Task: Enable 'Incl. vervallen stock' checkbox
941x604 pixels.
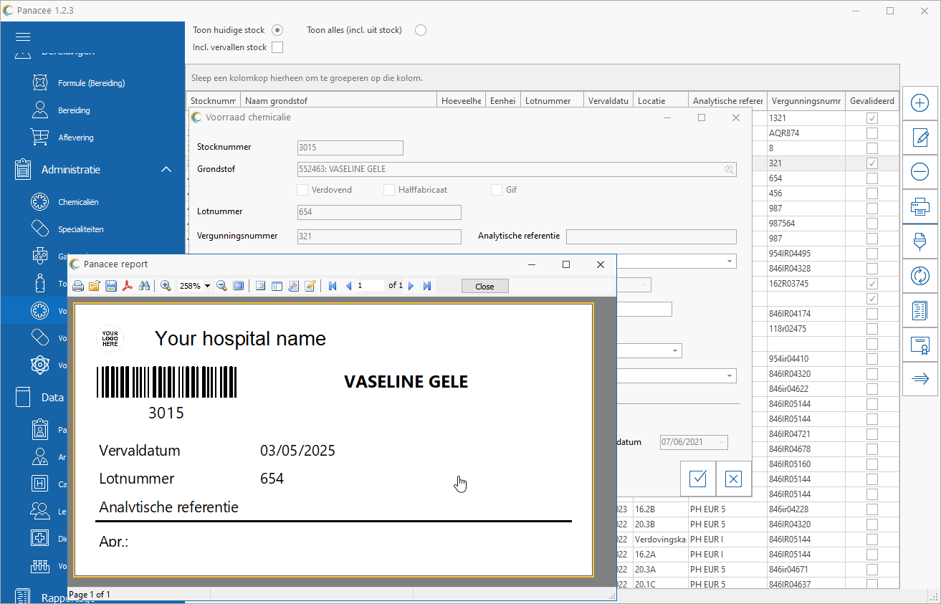Action: point(277,47)
